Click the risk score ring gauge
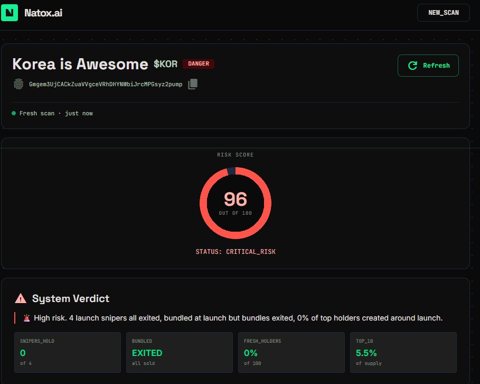Screen dimensions: 480x384 click(x=236, y=203)
